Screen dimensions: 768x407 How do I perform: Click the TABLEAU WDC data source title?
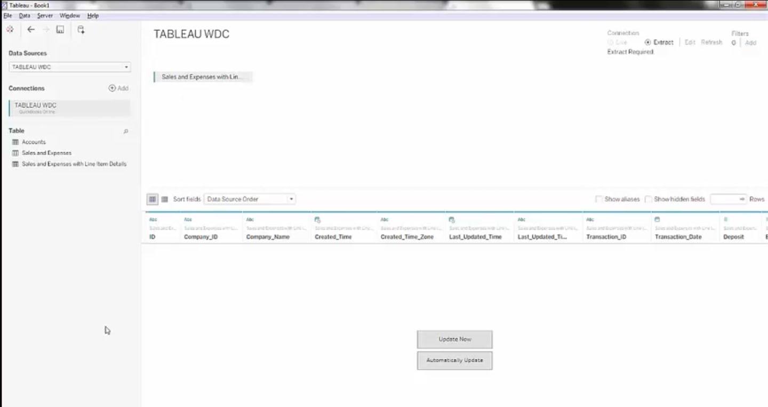click(191, 34)
